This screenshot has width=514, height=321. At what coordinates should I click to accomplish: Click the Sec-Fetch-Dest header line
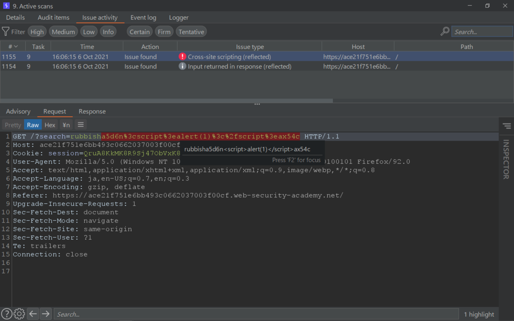[x=66, y=212]
